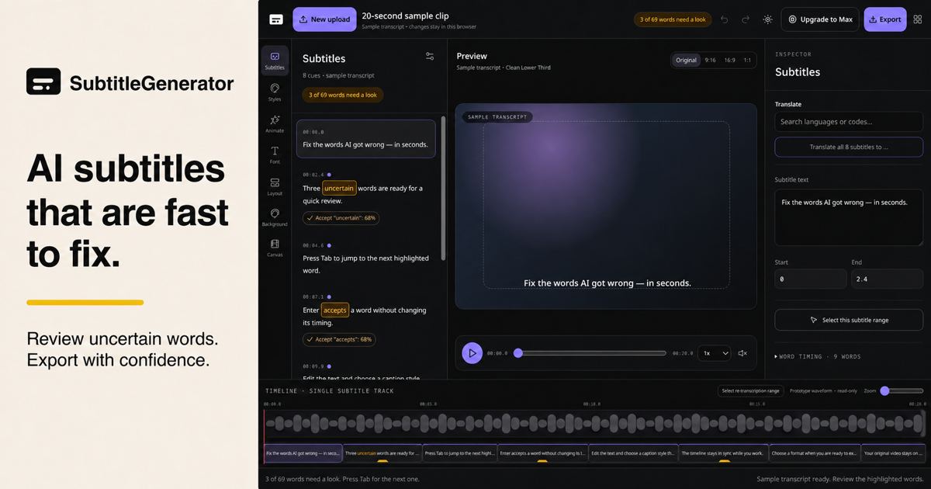
Task: Open the Animate sidebar tab
Action: click(275, 124)
